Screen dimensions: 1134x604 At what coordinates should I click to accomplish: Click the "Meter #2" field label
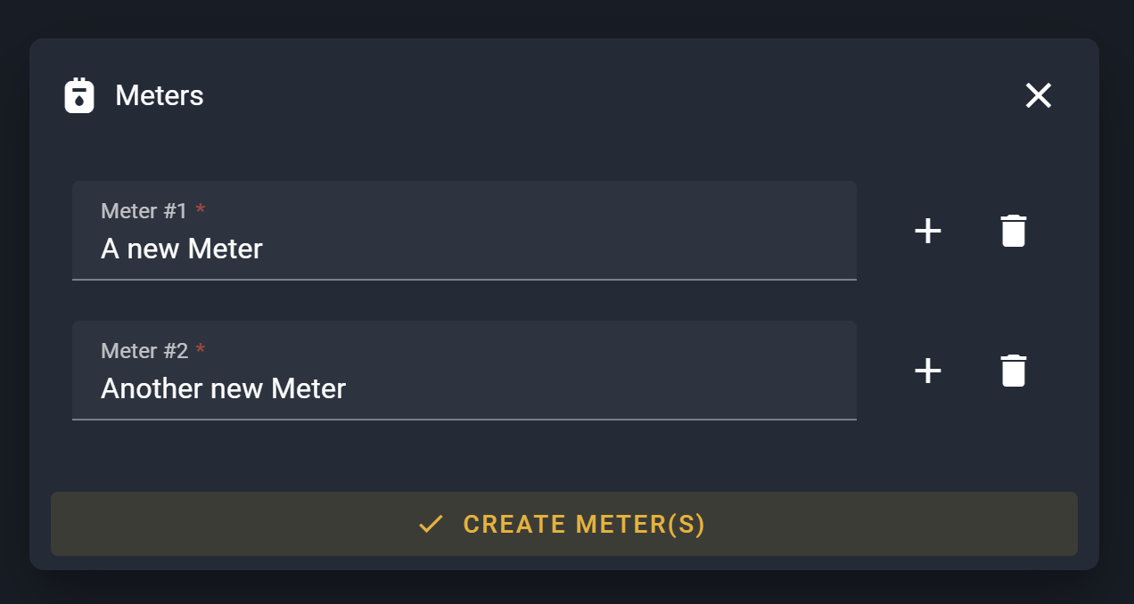click(x=144, y=351)
